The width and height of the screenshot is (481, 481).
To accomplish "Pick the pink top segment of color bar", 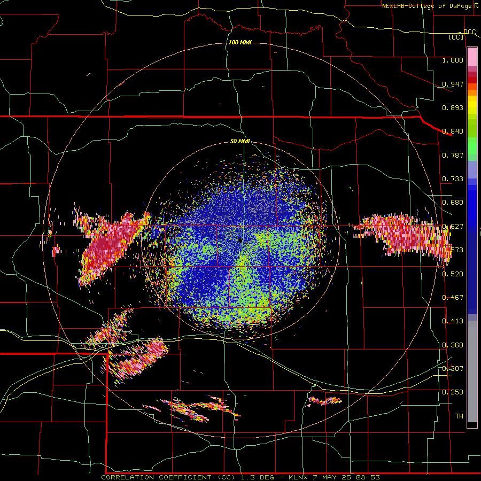I will pyautogui.click(x=472, y=57).
